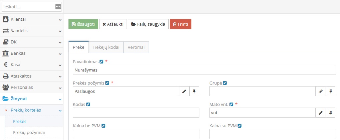Open Failų saugykla file storage

(x=148, y=24)
